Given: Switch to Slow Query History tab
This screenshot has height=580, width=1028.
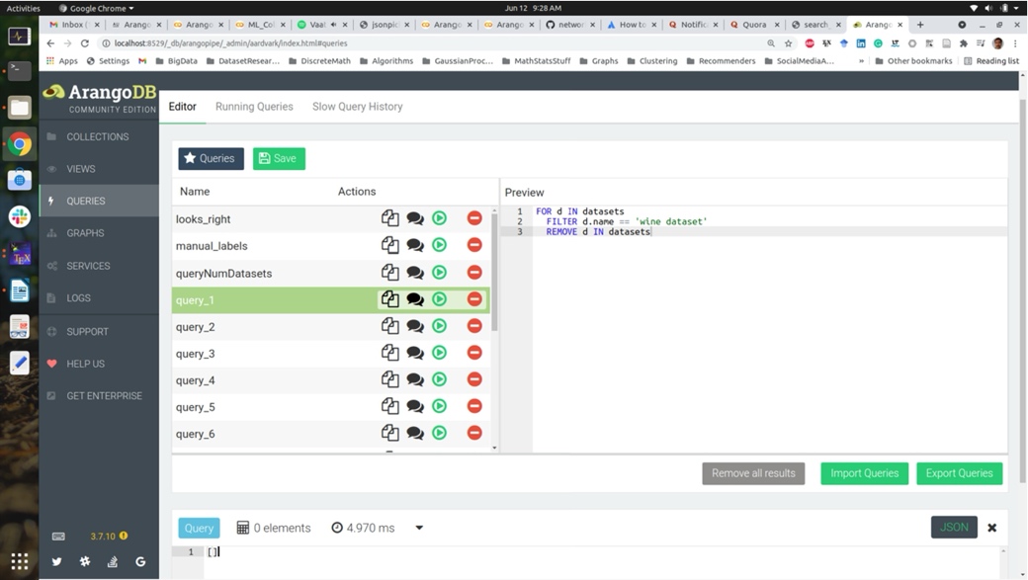Looking at the screenshot, I should [357, 106].
